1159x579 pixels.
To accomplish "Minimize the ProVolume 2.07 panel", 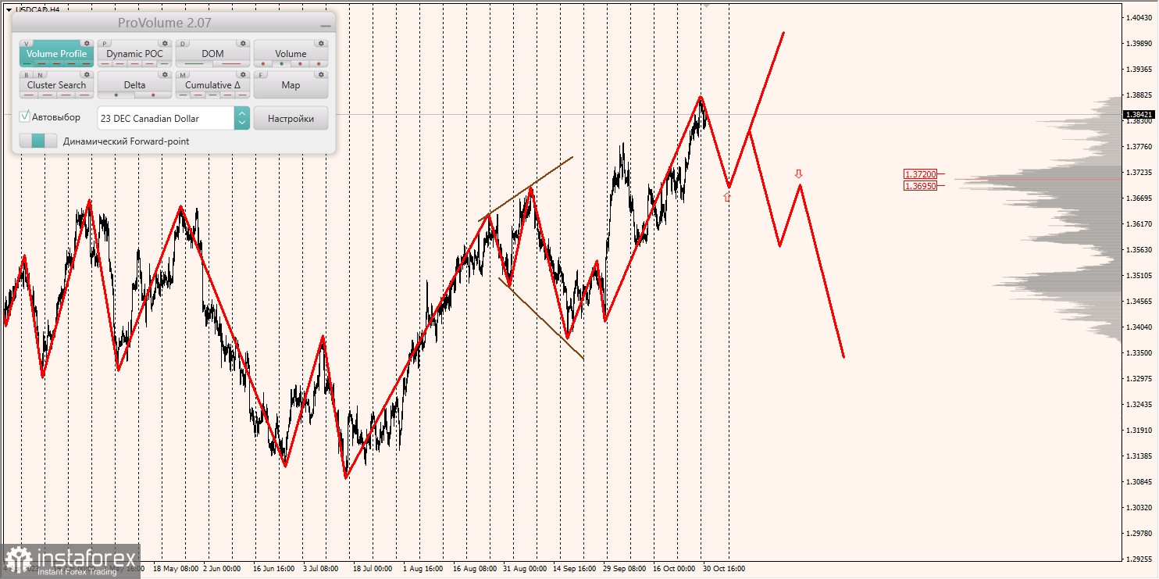I will click(325, 25).
